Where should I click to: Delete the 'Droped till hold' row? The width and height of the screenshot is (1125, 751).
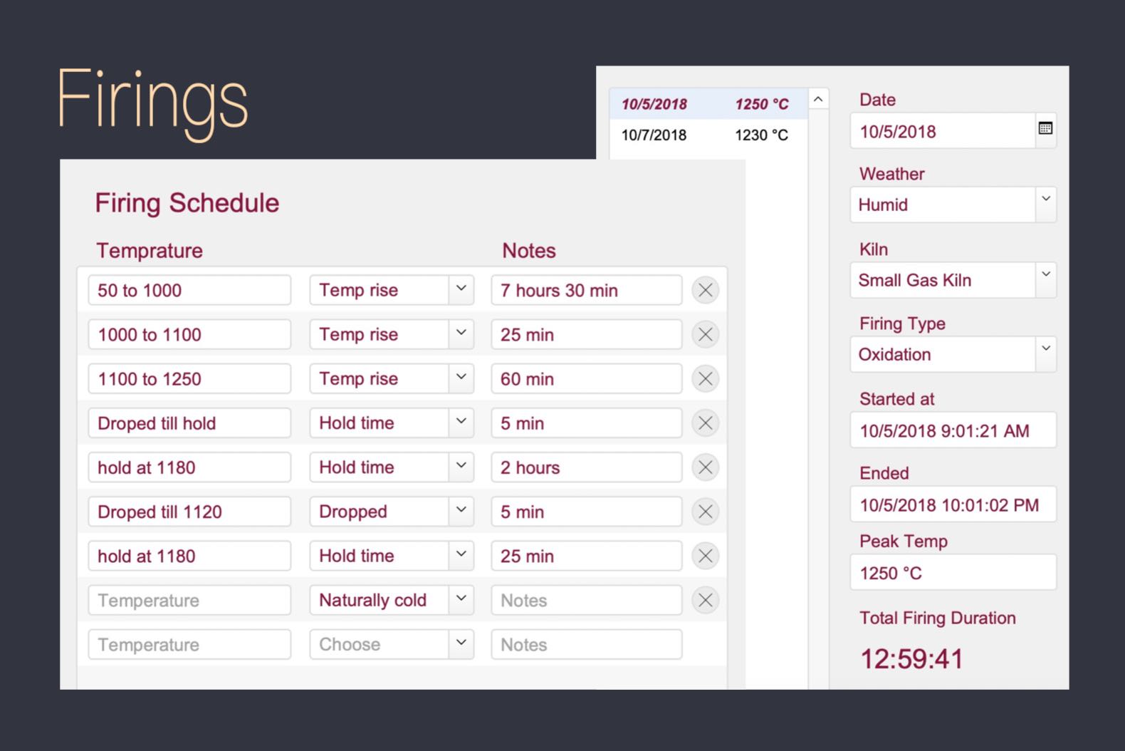point(705,423)
